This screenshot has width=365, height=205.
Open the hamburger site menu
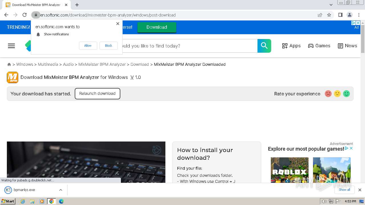[x=11, y=46]
